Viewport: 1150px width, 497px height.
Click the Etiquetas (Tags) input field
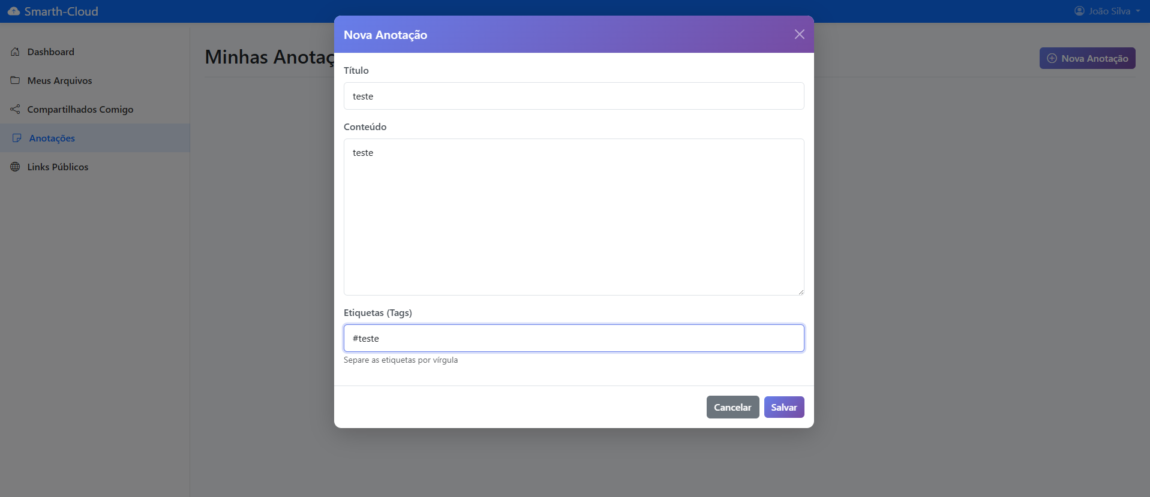tap(574, 339)
